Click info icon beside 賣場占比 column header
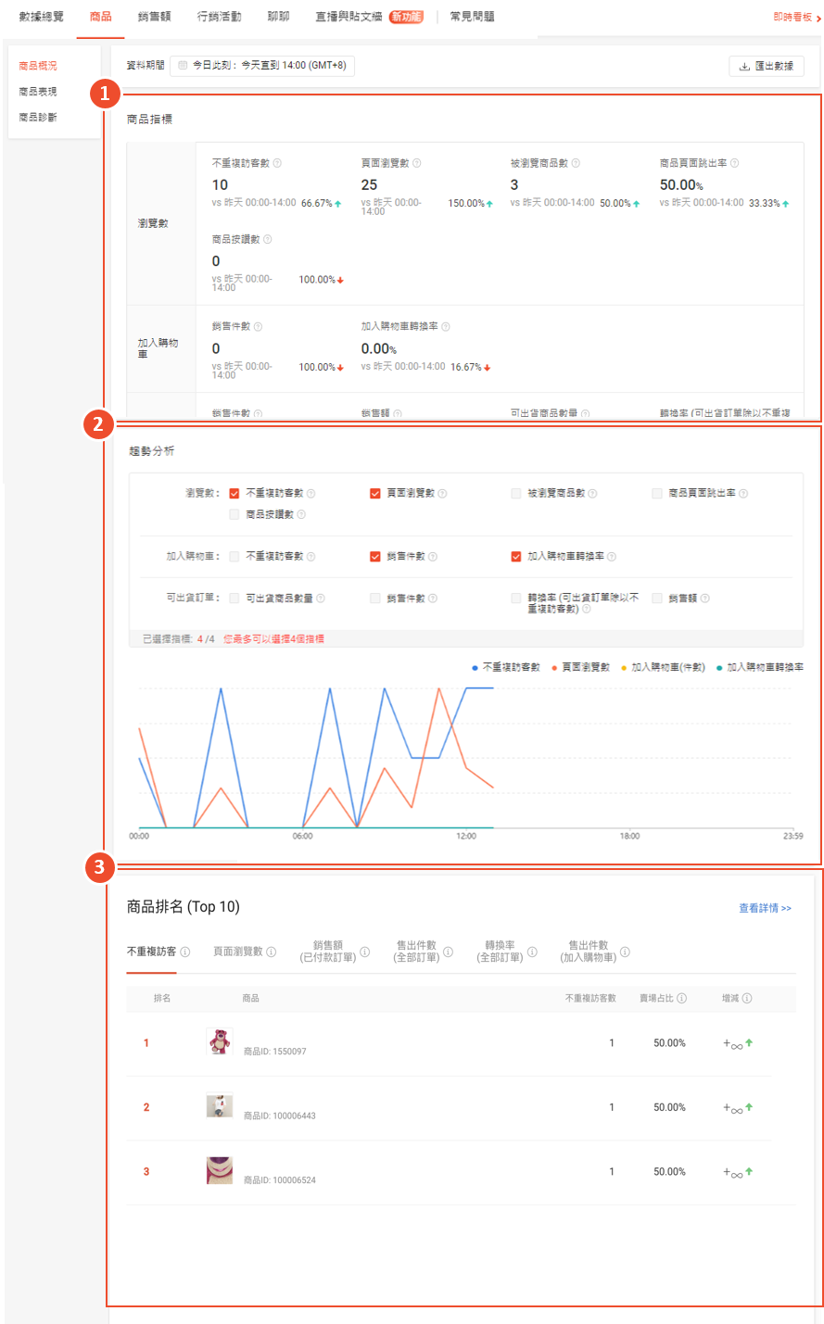The image size is (824, 1324). point(682,999)
